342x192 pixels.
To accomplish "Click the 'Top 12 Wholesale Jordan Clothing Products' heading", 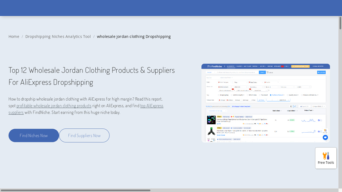I will pos(91,76).
